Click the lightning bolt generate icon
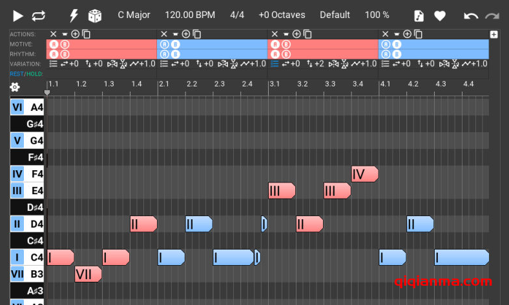The width and height of the screenshot is (509, 305). point(74,15)
